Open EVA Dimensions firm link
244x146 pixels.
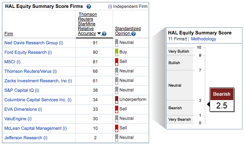[23, 109]
